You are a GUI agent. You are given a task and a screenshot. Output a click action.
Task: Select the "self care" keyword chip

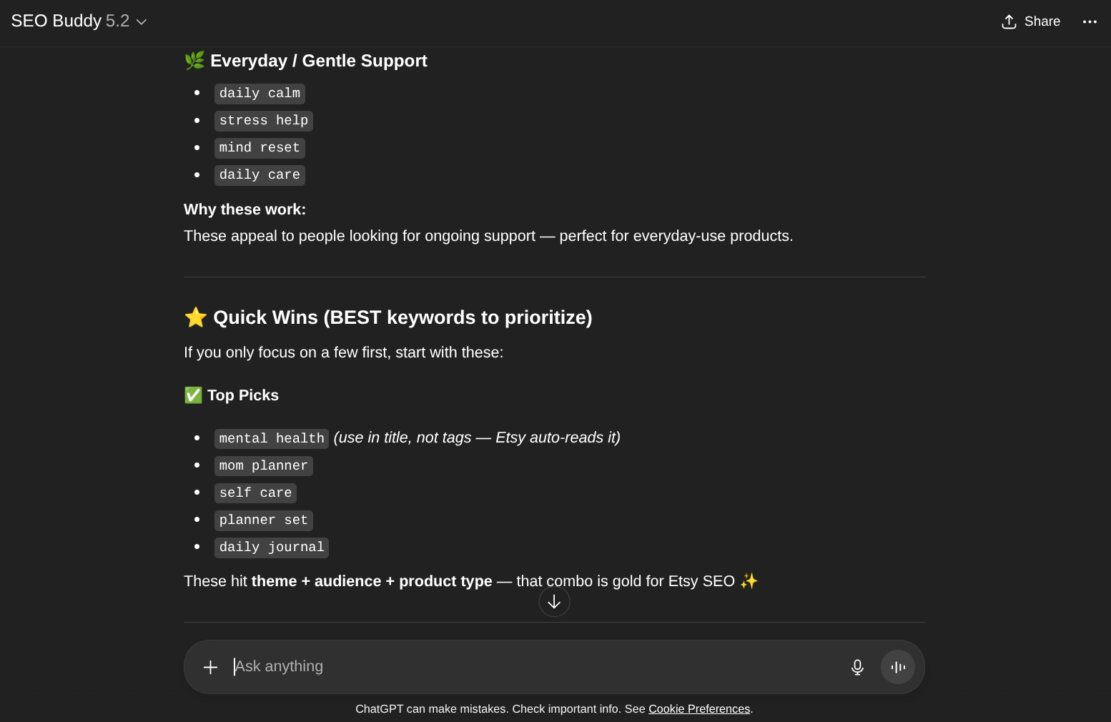pos(255,493)
